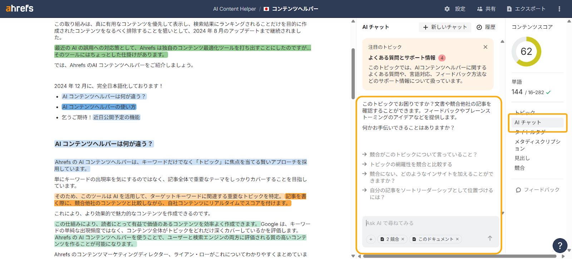The image size is (572, 259).
Task: Click このドキュメント chip document icon
Action: click(x=414, y=239)
